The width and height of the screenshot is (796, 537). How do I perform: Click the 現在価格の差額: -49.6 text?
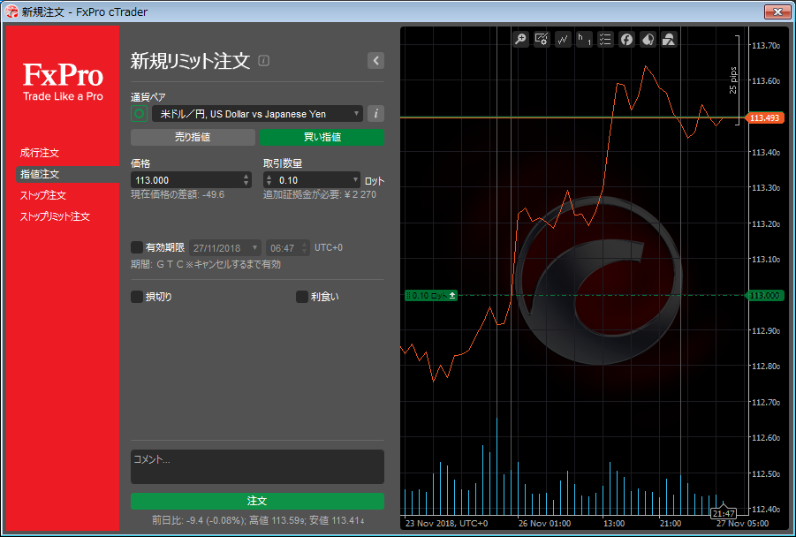point(178,194)
